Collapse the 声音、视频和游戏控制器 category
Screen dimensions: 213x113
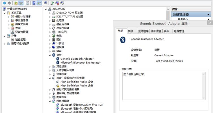click(x=50, y=78)
